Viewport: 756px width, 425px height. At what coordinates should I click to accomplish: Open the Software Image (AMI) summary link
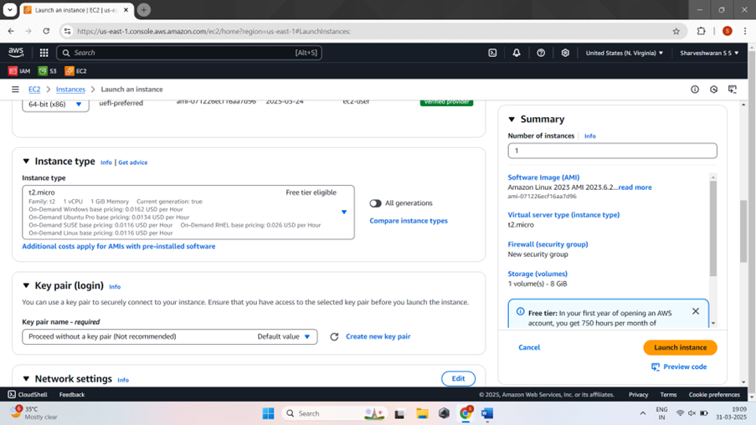[543, 177]
